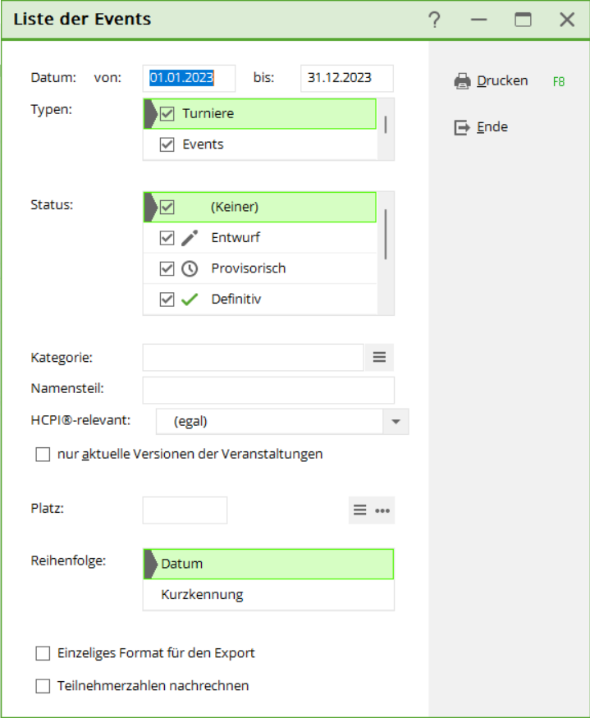The width and height of the screenshot is (590, 718).
Task: Select Kurzkennung sort order
Action: [x=203, y=595]
